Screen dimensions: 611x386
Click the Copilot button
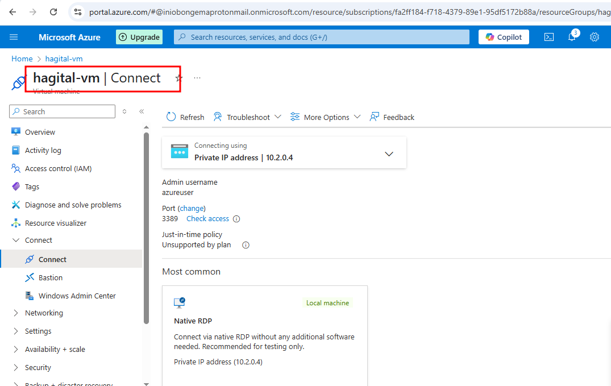tap(504, 37)
